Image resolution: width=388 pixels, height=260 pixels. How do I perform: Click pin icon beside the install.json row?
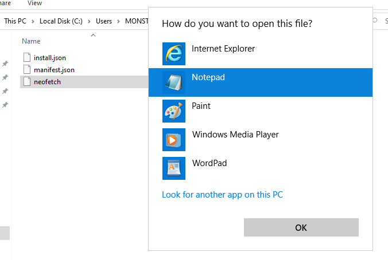(x=5, y=64)
